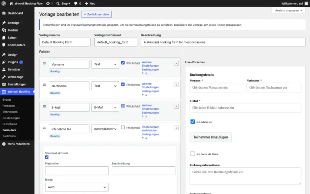Click E-Mail input in live preview
Image resolution: width=310 pixels, height=194 pixels.
tap(245, 108)
